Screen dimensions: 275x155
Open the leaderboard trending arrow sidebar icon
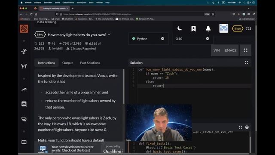click(24, 90)
